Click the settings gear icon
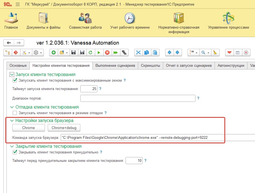Screen dimensions: 255x193 point(36,52)
